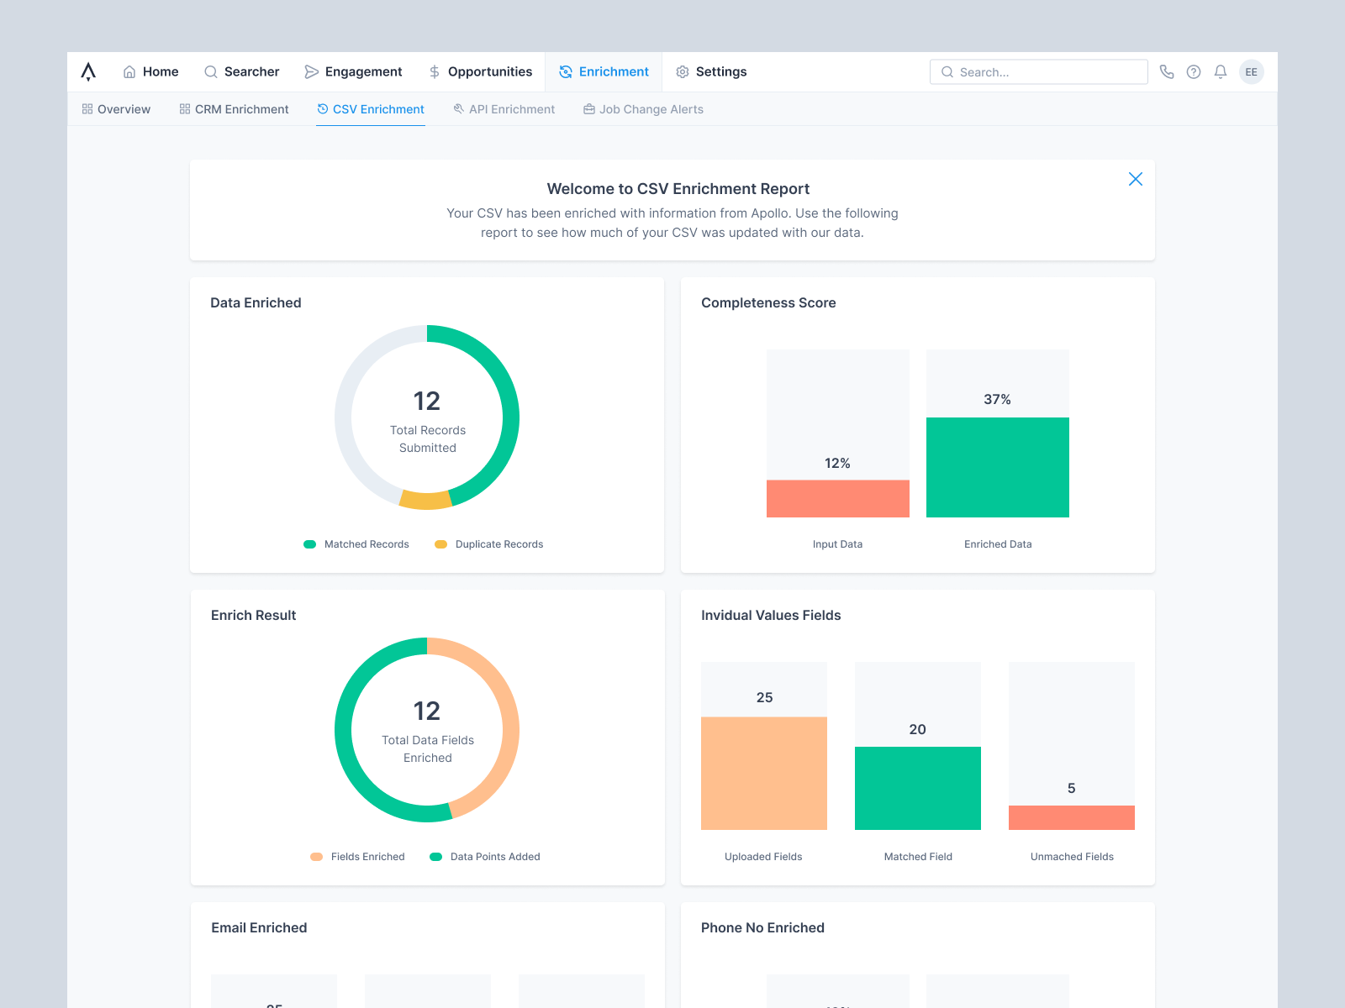The width and height of the screenshot is (1345, 1008).
Task: Open the API Enrichment tab
Action: click(504, 109)
